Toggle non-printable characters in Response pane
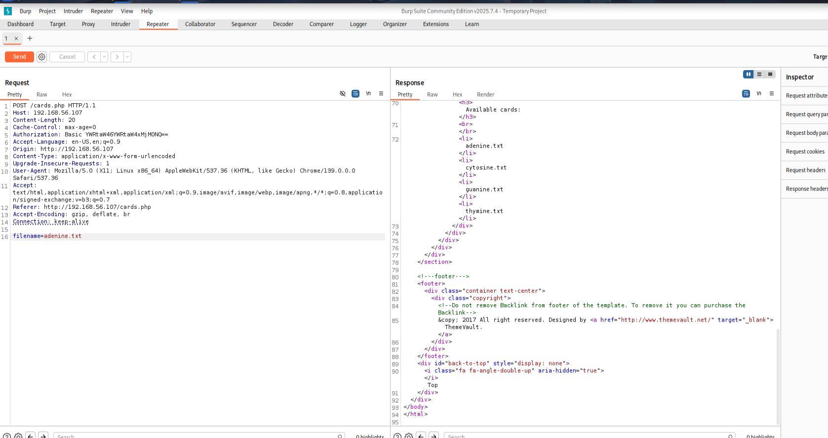828x438 pixels. 759,93
